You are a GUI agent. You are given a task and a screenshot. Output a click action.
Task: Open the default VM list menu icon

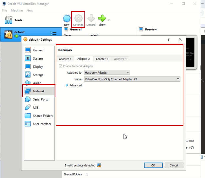click(53, 33)
